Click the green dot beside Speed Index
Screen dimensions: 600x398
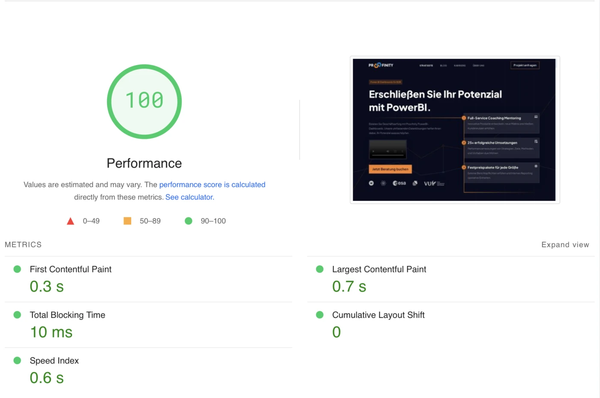(18, 360)
